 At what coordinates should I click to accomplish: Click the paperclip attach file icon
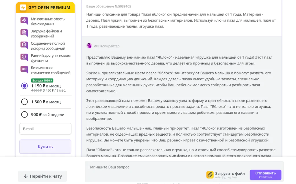(210, 175)
